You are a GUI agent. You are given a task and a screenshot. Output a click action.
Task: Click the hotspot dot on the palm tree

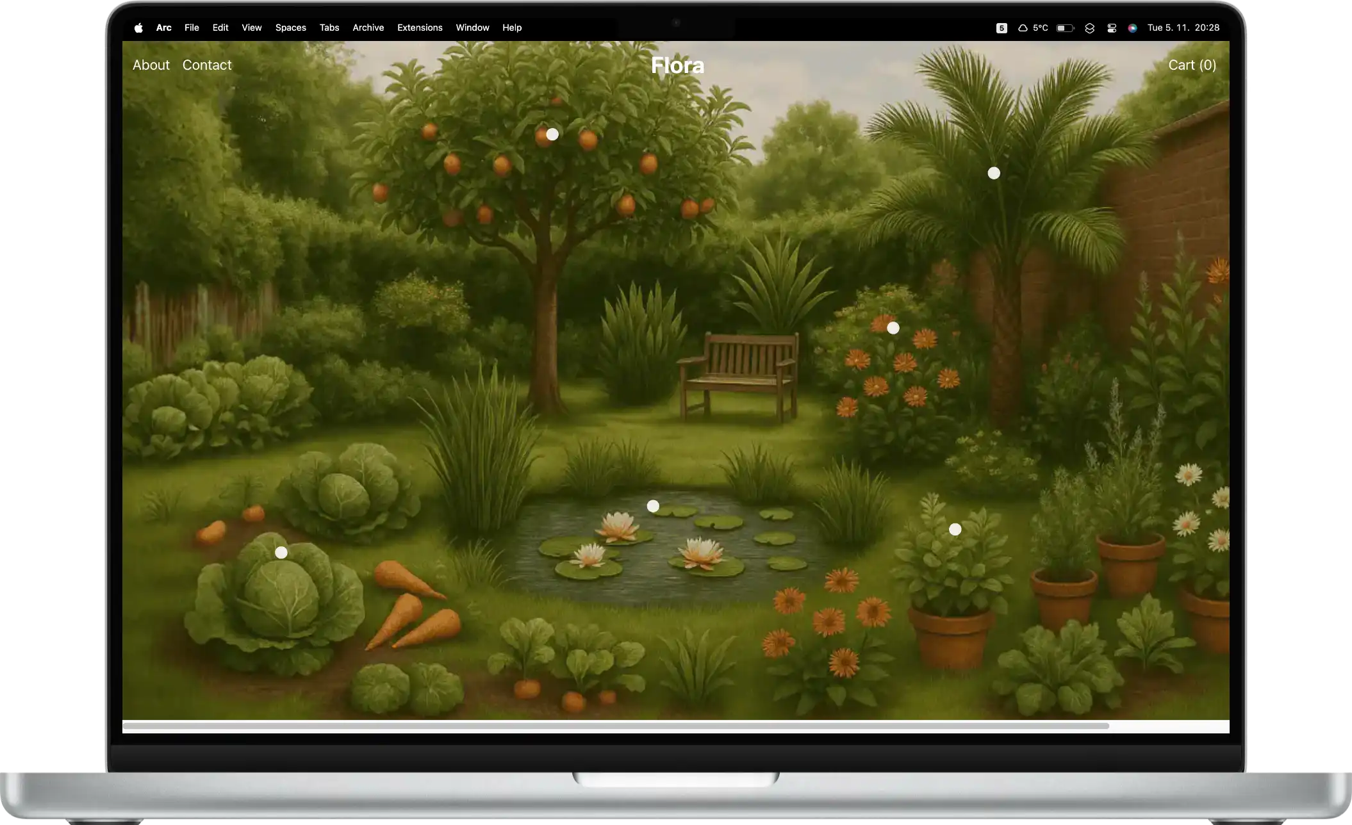coord(994,173)
